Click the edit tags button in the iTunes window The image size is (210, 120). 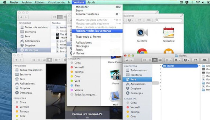point(204,60)
